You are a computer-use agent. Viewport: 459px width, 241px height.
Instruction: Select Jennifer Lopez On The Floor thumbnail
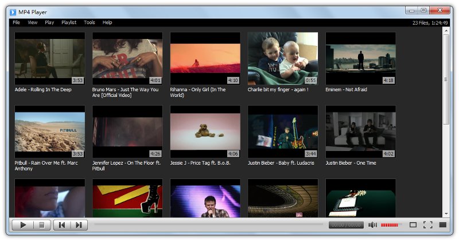click(127, 132)
